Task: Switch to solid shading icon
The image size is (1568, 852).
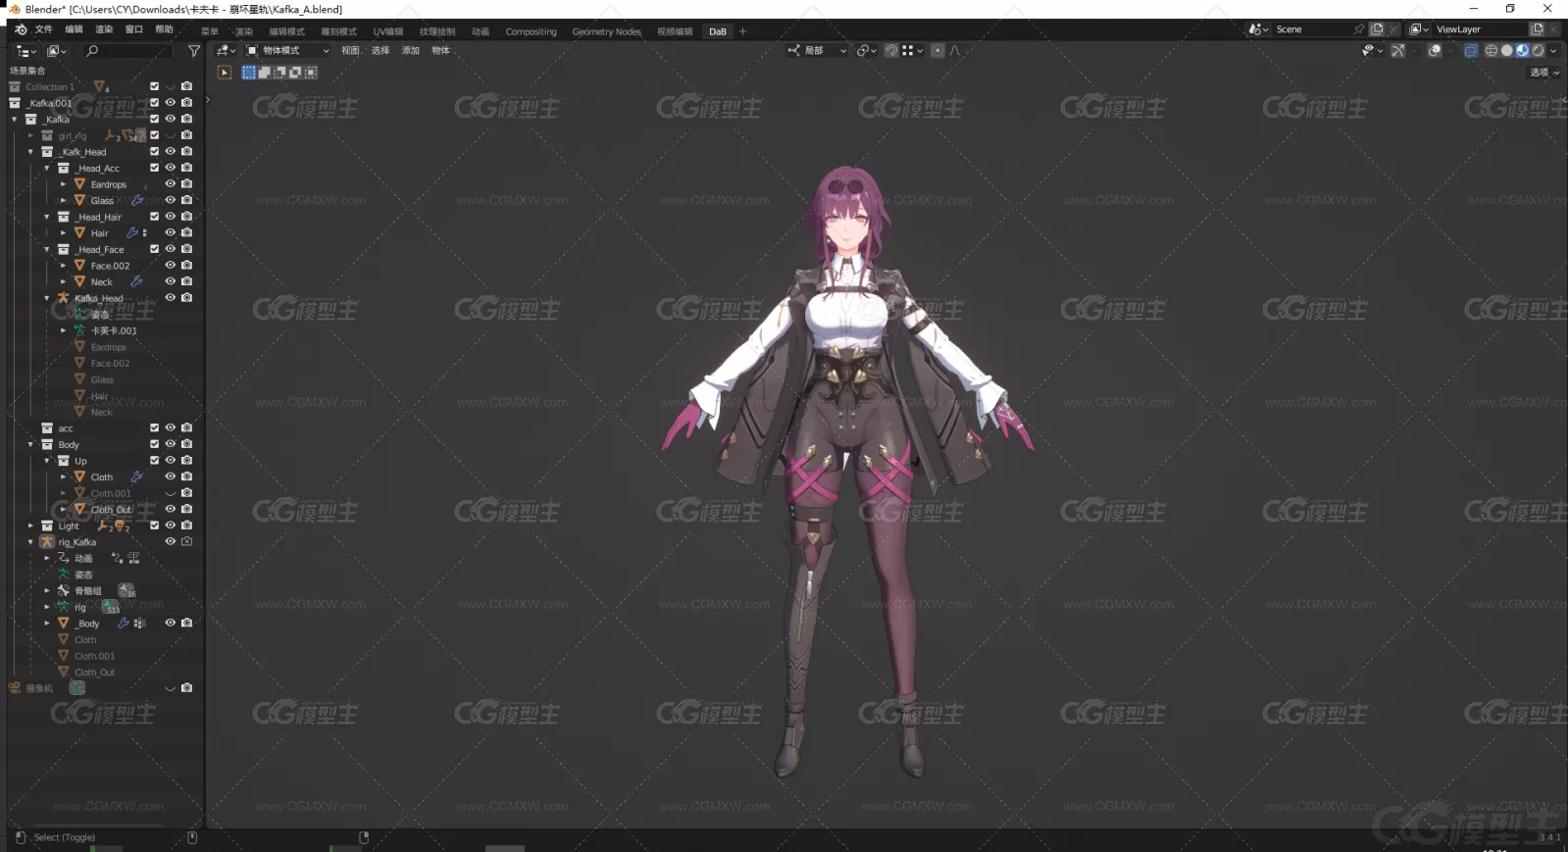Action: pos(1506,51)
